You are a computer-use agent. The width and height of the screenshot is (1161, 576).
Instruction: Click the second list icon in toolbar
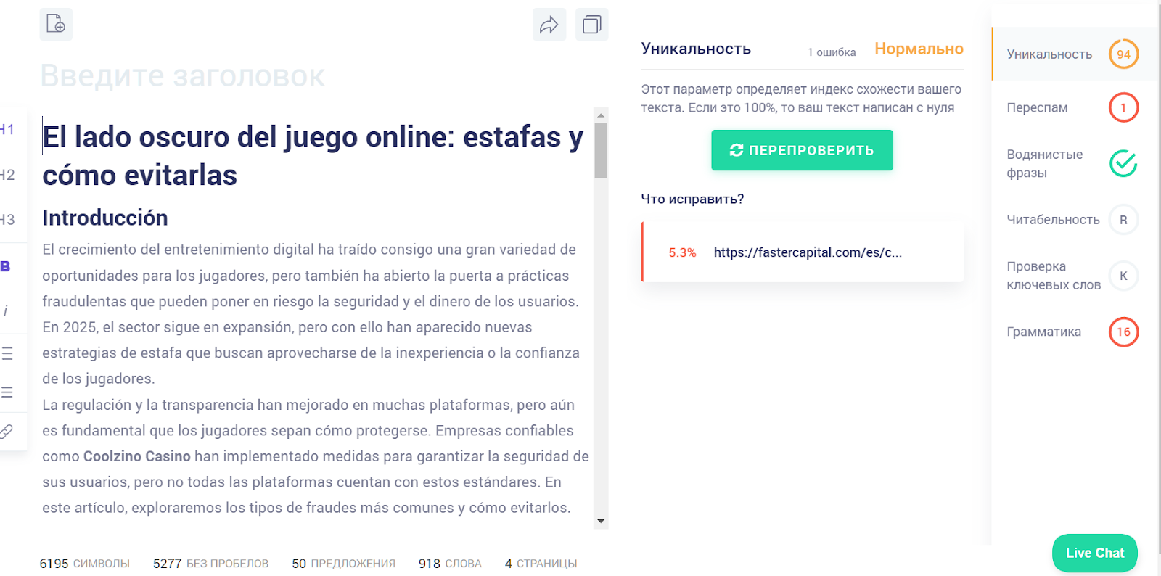(x=7, y=392)
